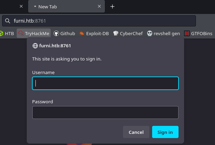Click the search magnifier icon in address bar
Screen dimensions: 215x145
[x=8, y=21]
